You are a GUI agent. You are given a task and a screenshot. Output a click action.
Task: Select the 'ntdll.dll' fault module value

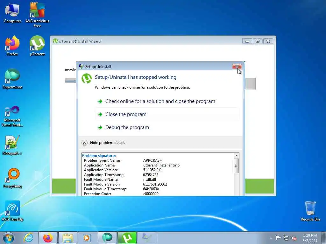pos(150,180)
